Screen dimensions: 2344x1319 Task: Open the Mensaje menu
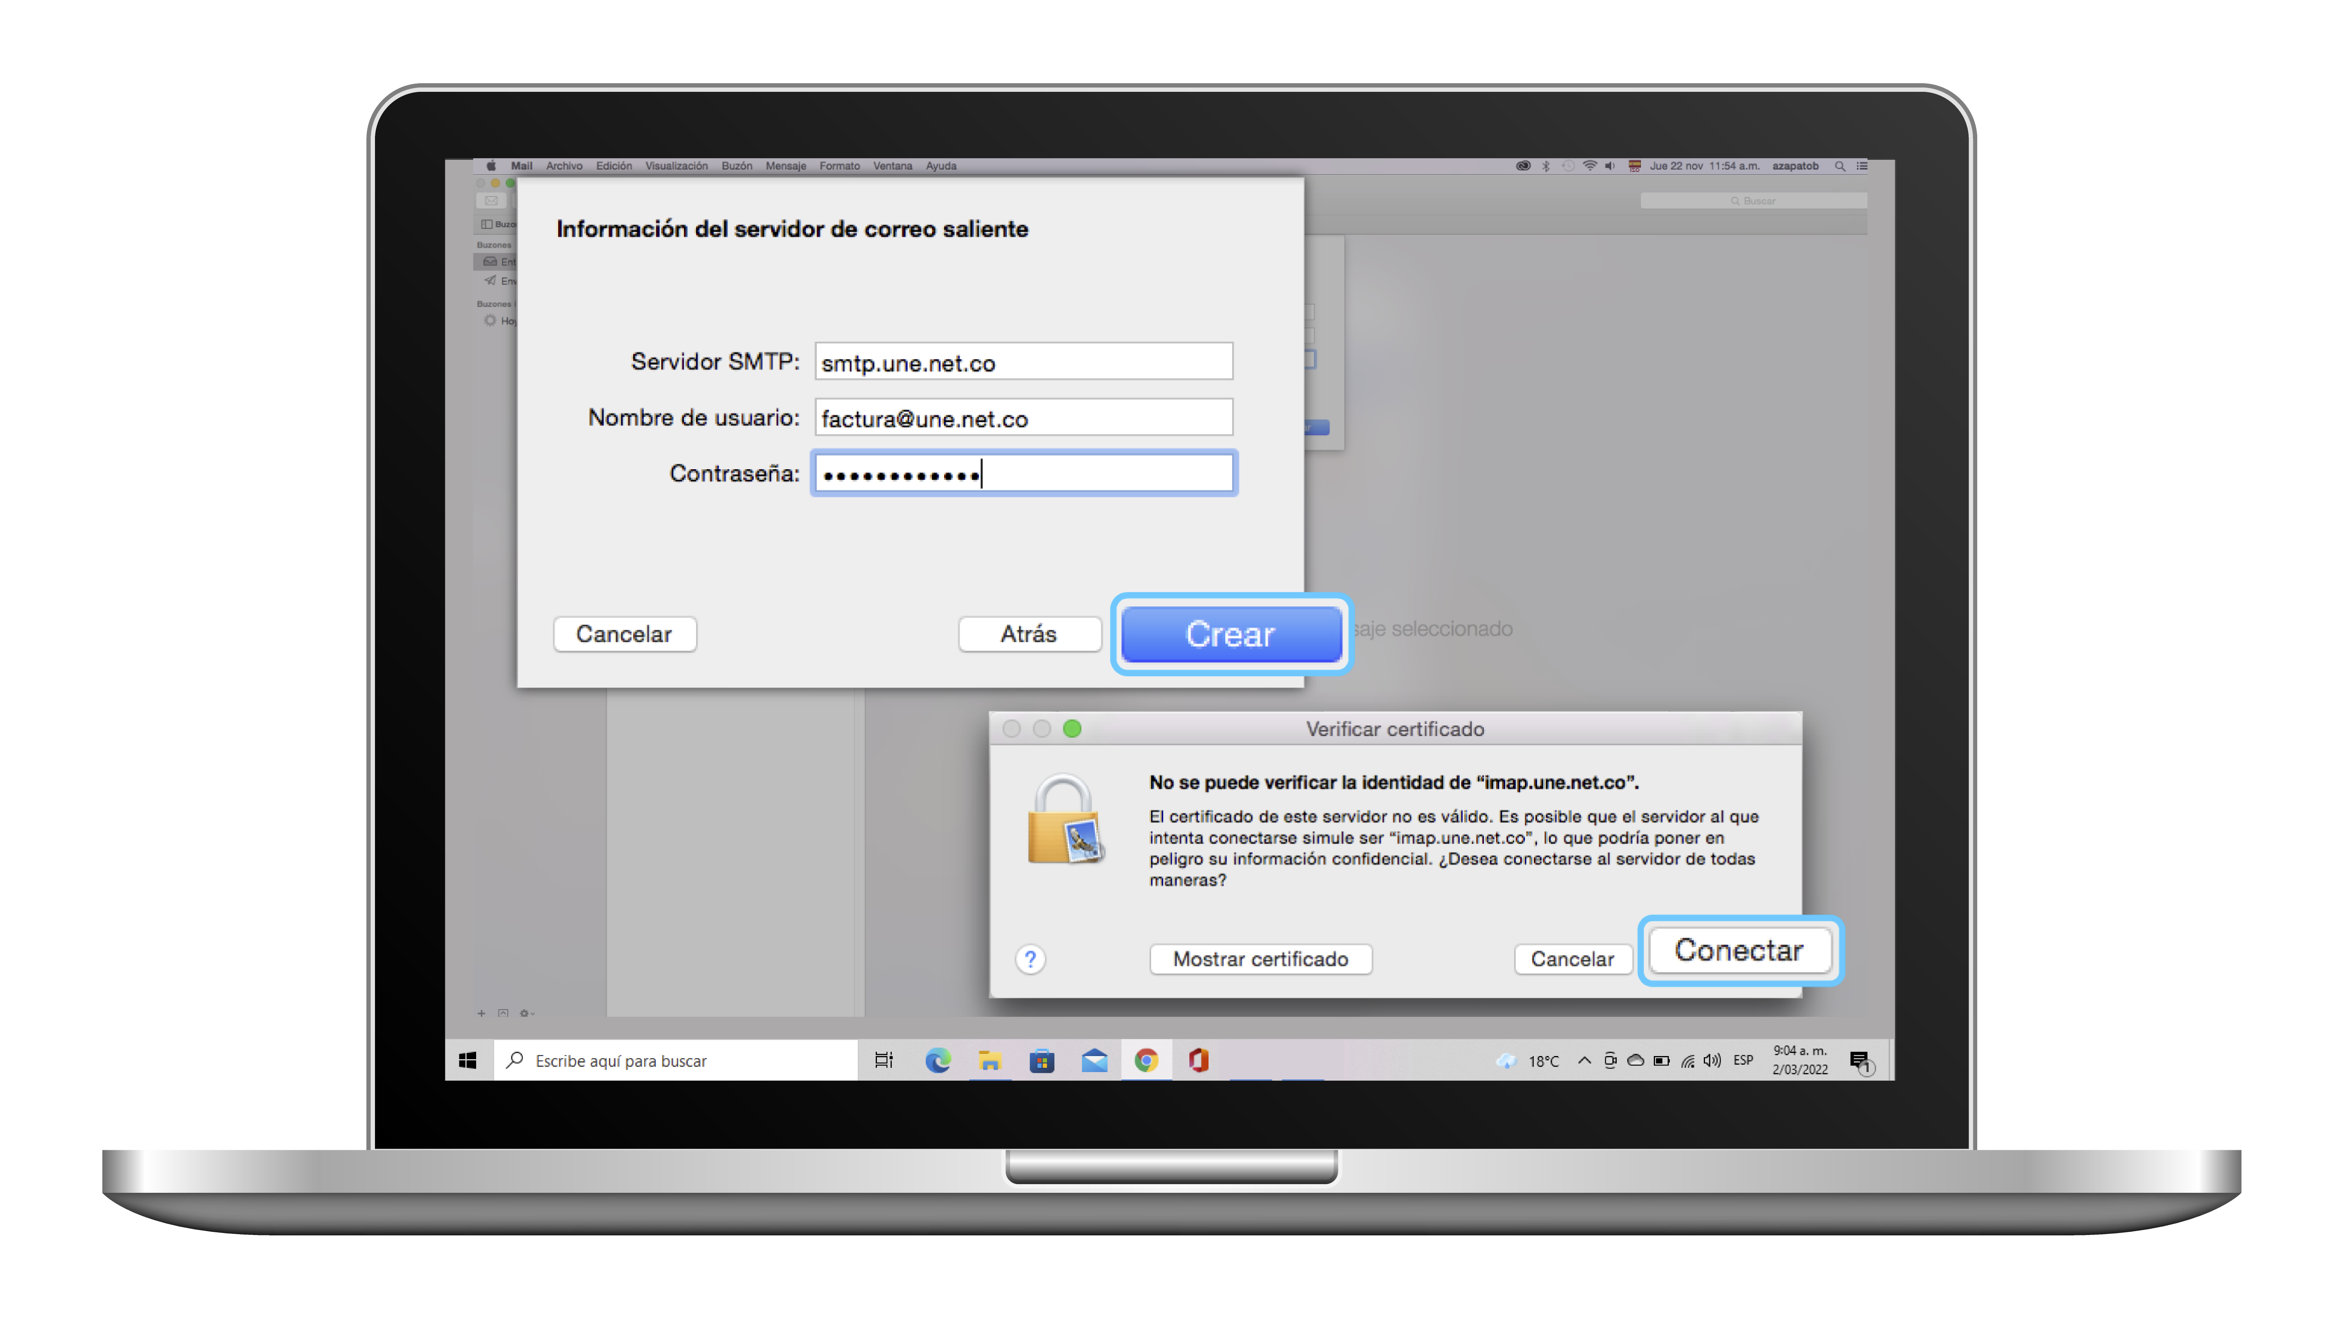tap(786, 166)
